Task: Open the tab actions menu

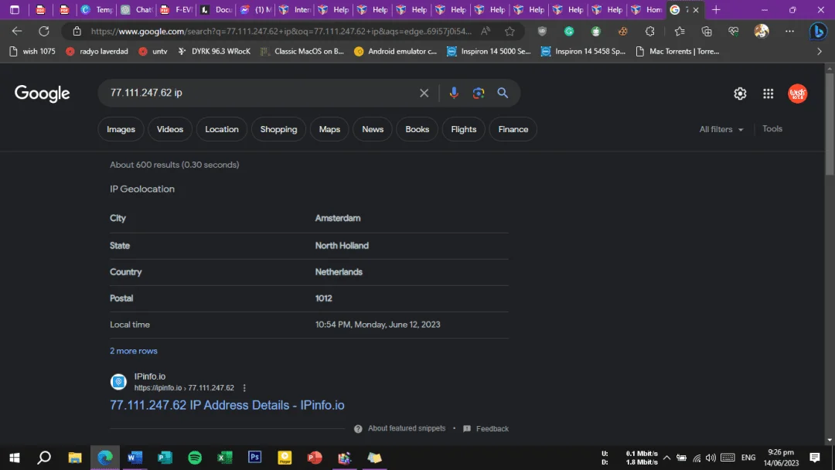Action: [15, 9]
